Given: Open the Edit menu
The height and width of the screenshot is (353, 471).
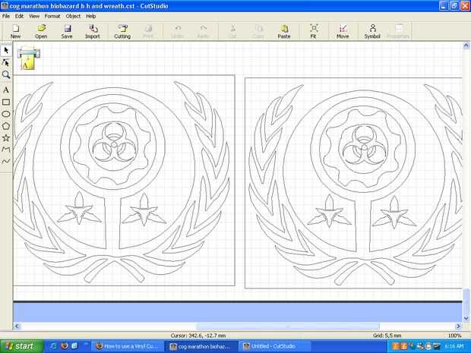Looking at the screenshot, I should pos(19,16).
